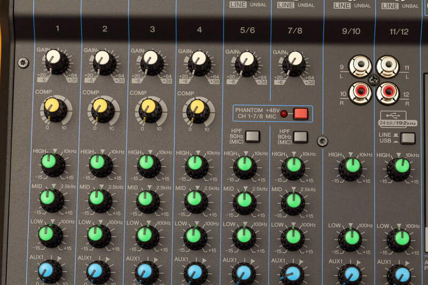Click the red RCA jack labeled 10 R
428x285 pixels.
click(x=360, y=92)
